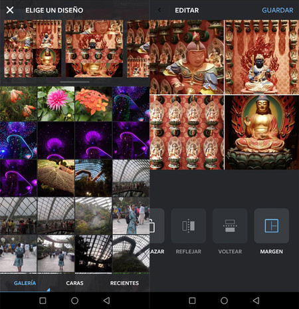This screenshot has width=299, height=309.
Task: Tap the partially visible Reemplazar icon
Action: [157, 226]
